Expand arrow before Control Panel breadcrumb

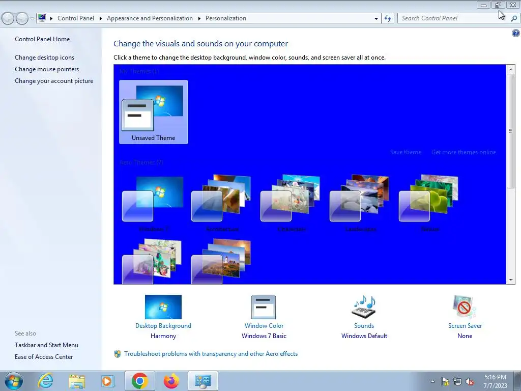tap(51, 18)
